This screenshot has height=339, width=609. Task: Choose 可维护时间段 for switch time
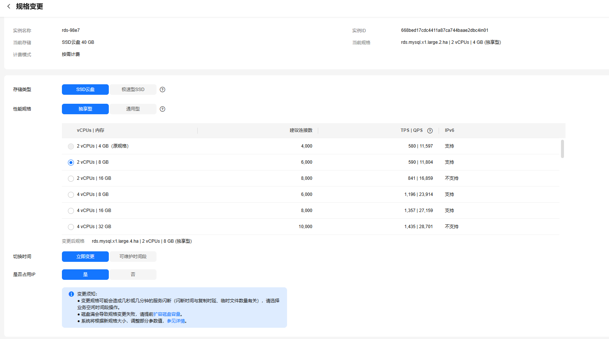click(x=133, y=257)
